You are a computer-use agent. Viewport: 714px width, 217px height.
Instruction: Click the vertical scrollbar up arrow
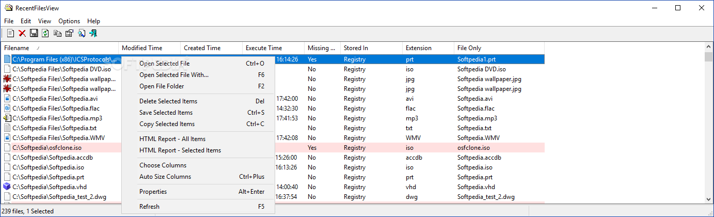(x=708, y=47)
